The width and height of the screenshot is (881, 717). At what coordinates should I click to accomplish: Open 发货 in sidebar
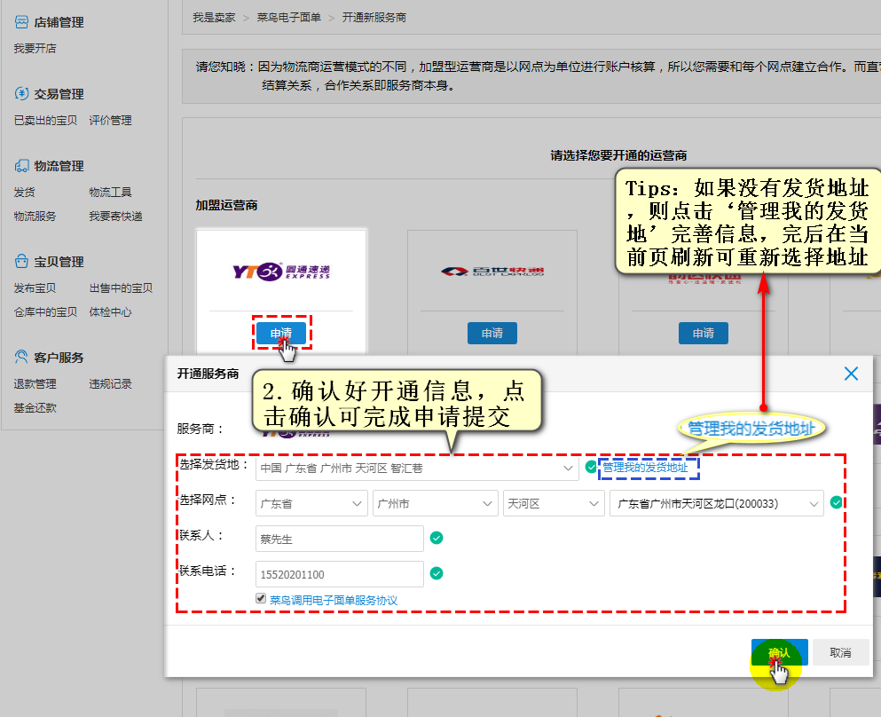(x=24, y=193)
